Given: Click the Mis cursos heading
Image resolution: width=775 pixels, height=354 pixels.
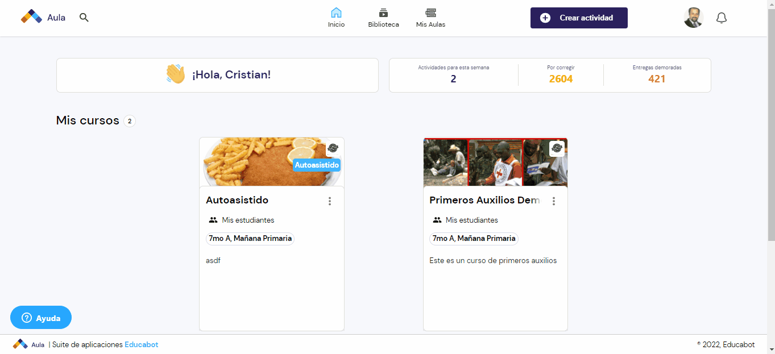Looking at the screenshot, I should 88,120.
